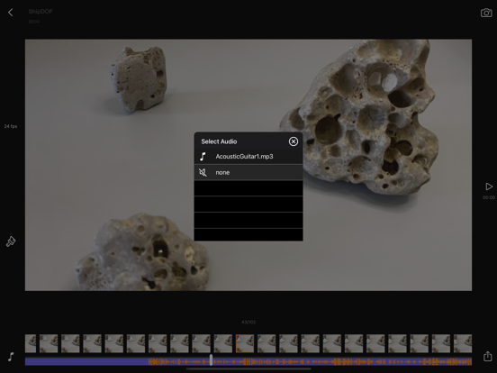The image size is (497, 373).
Task: Open the share export icon
Action: click(487, 356)
